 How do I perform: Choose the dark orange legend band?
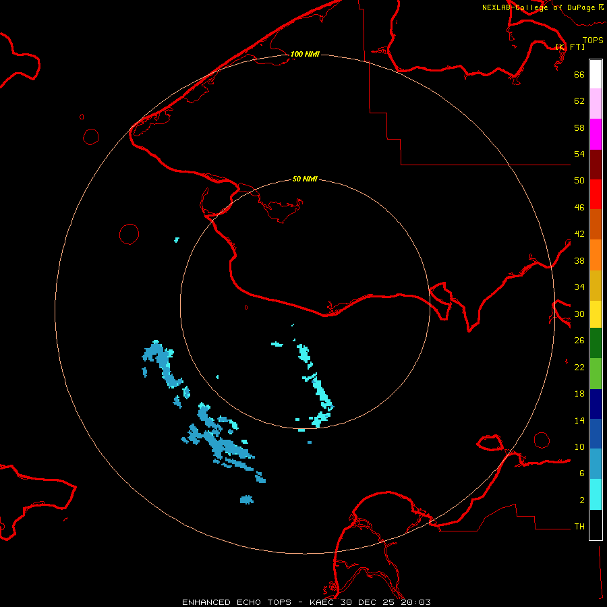tap(596, 225)
